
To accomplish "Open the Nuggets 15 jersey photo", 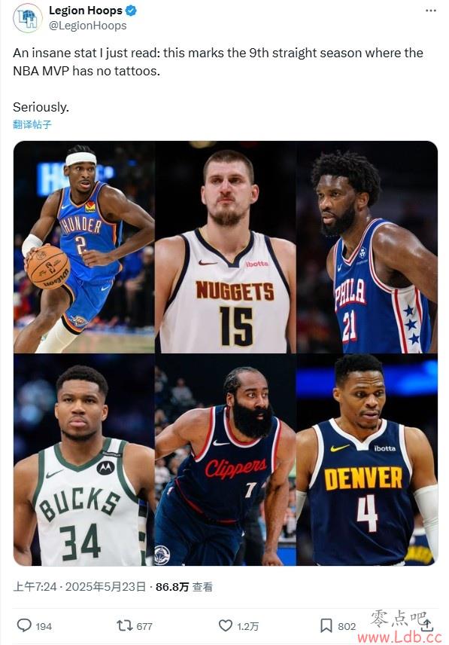I will (x=226, y=247).
